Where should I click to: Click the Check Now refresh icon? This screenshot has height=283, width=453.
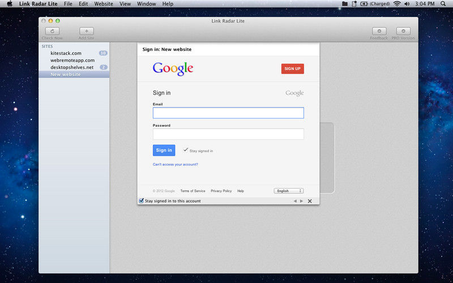click(x=52, y=31)
